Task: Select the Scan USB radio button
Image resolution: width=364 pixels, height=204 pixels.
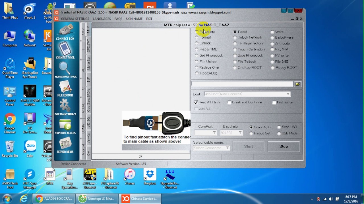Action: point(287,127)
